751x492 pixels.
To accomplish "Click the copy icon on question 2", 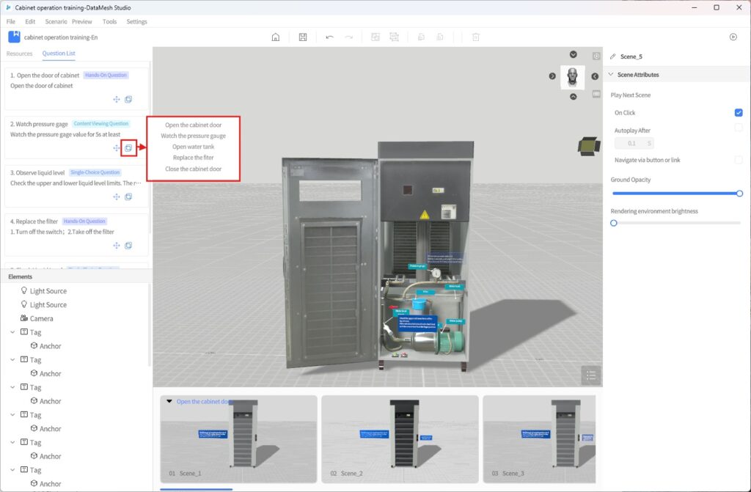I will point(128,148).
